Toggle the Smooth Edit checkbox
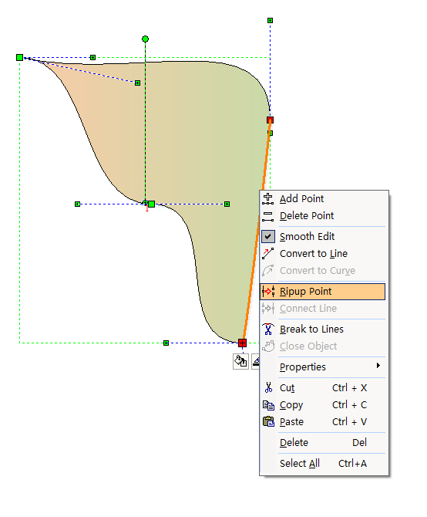This screenshot has width=427, height=517. (268, 236)
